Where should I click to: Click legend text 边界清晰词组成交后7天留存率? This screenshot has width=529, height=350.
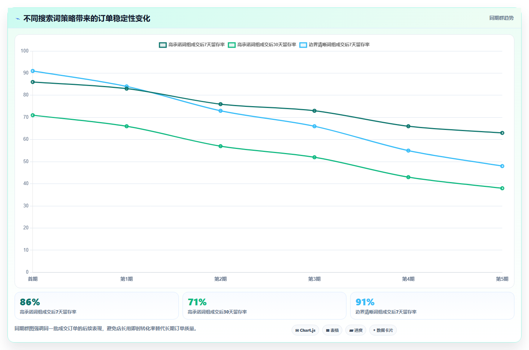[339, 45]
